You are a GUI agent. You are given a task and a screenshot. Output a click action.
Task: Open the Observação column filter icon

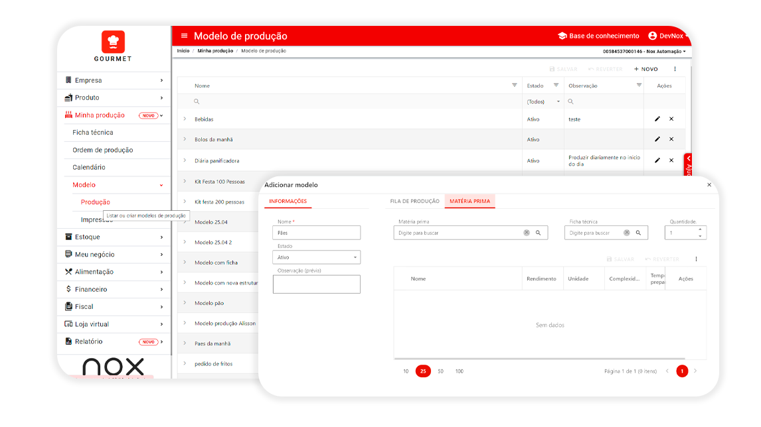[x=639, y=86]
